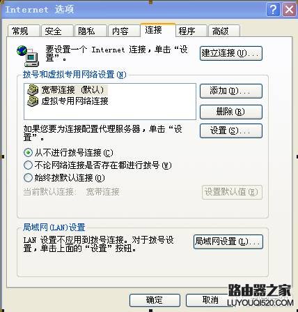Click the 删除 button
Image resolution: width=298 pixels, height=312 pixels.
click(231, 112)
